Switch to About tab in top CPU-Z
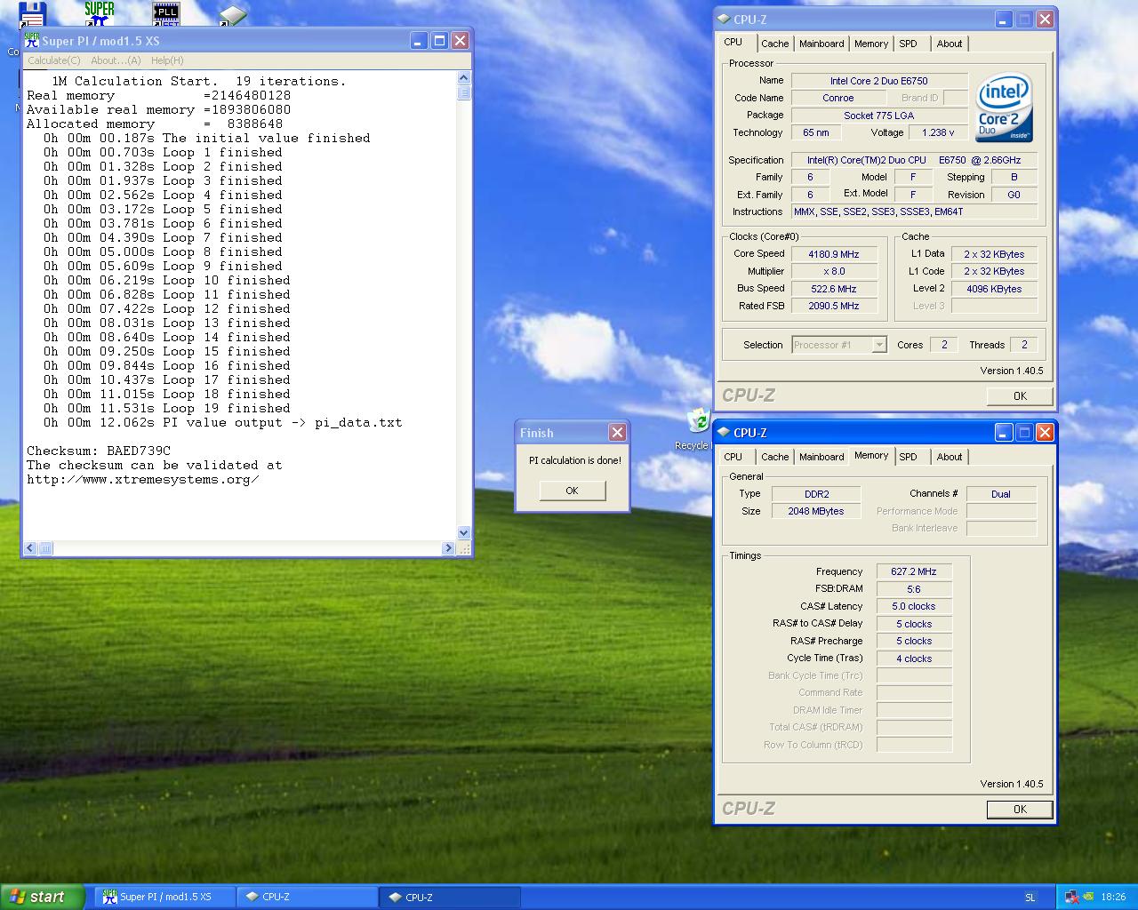The height and width of the screenshot is (910, 1138). click(950, 44)
